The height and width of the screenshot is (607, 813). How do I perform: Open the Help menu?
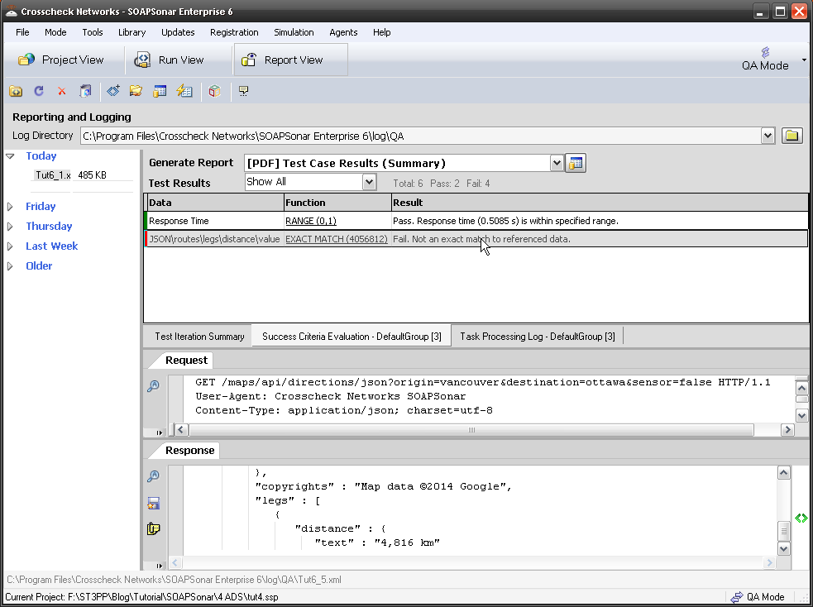381,32
